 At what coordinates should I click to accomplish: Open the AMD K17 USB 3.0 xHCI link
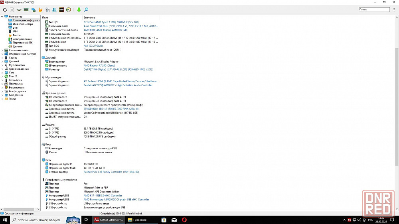tap(103, 196)
